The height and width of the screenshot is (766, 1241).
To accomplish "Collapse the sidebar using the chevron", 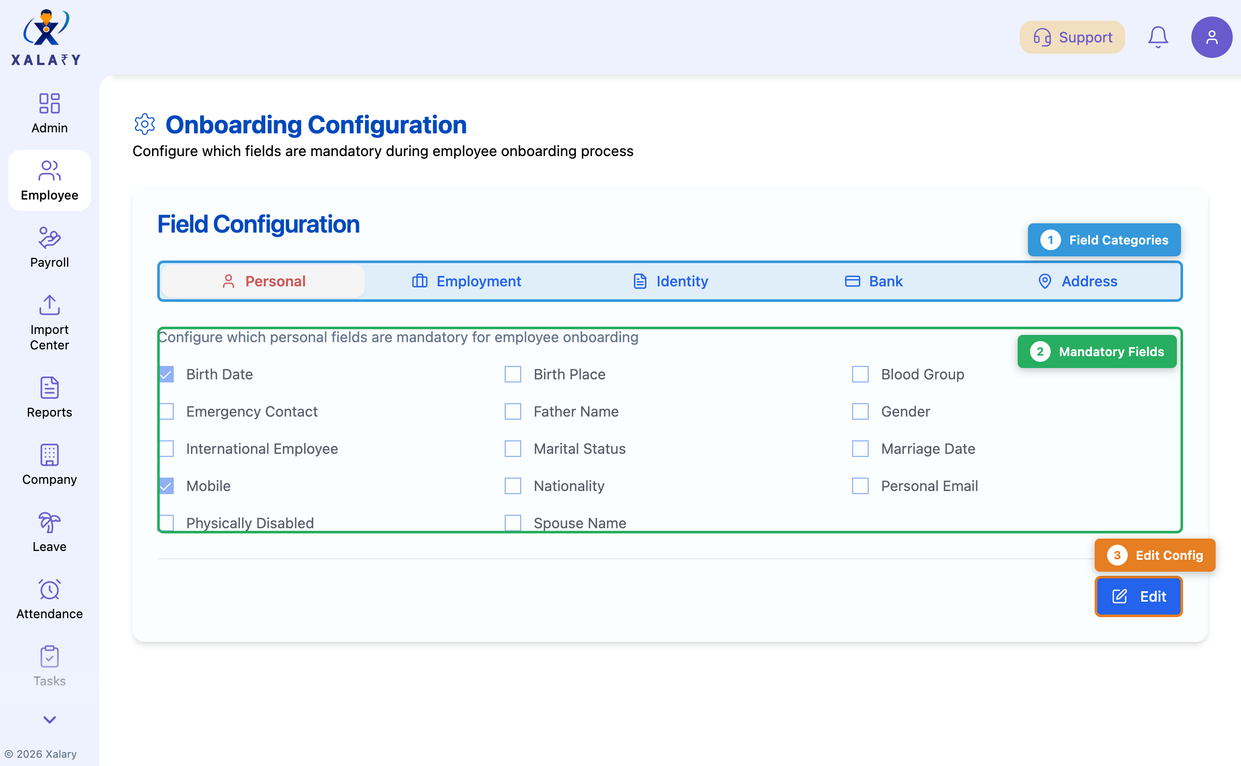I will [x=49, y=720].
